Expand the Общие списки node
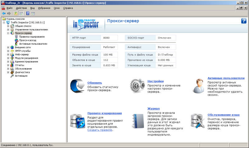The image size is (249, 148). [8, 26]
